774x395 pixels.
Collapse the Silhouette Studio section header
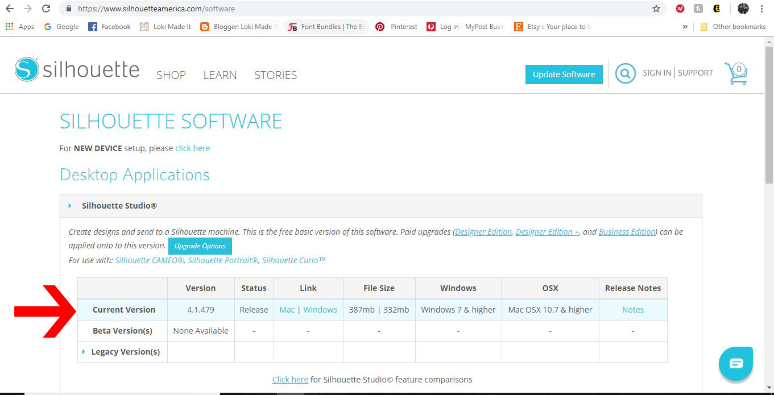coord(380,206)
